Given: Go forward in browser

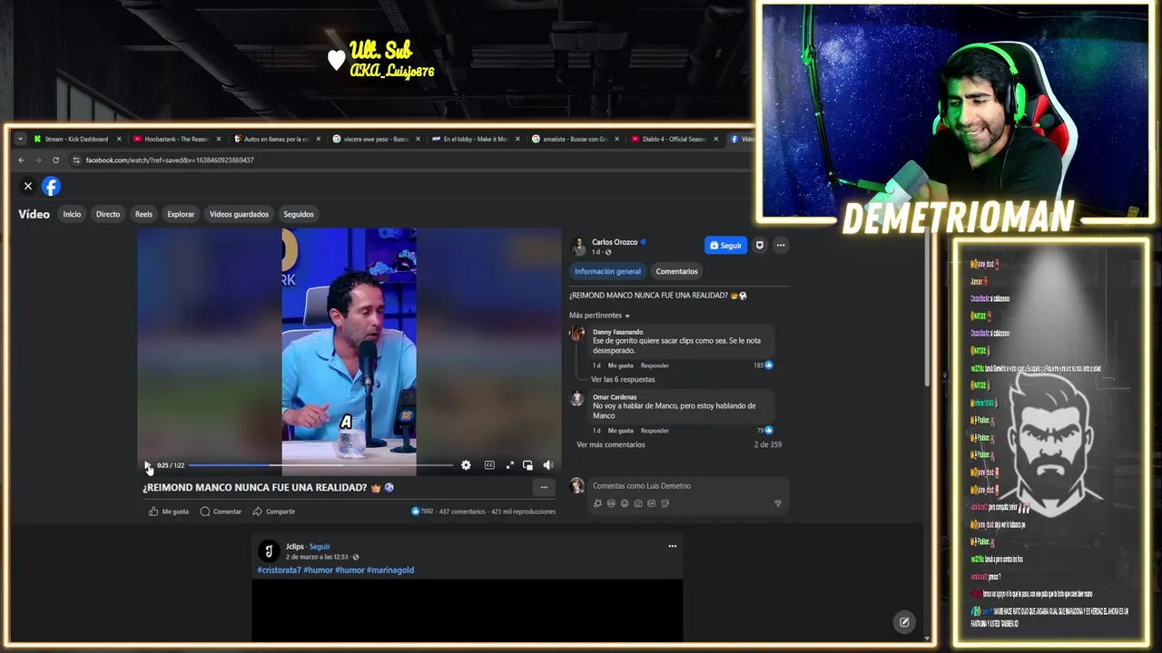Looking at the screenshot, I should pyautogui.click(x=38, y=161).
